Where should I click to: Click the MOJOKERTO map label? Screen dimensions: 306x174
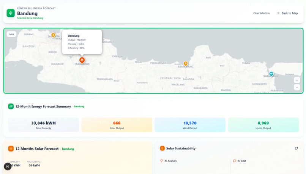coord(259,84)
